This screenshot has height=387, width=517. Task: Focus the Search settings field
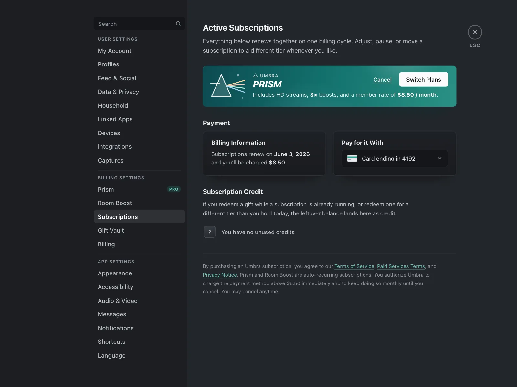pos(139,24)
